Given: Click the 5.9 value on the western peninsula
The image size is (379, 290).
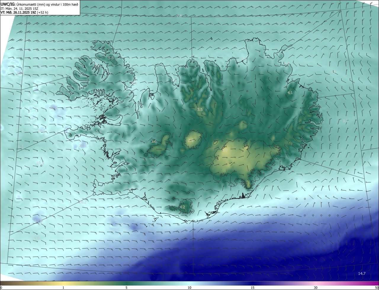Looking at the screenshot, I should point(99,131).
